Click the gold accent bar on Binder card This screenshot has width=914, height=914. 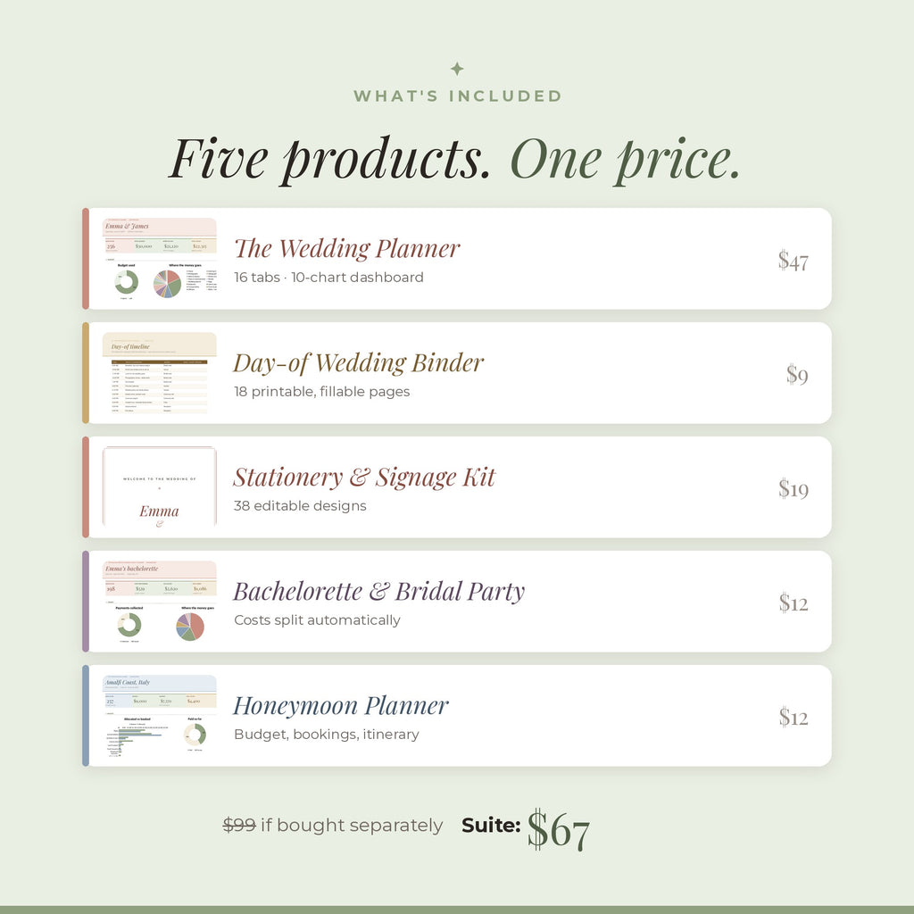tap(86, 372)
